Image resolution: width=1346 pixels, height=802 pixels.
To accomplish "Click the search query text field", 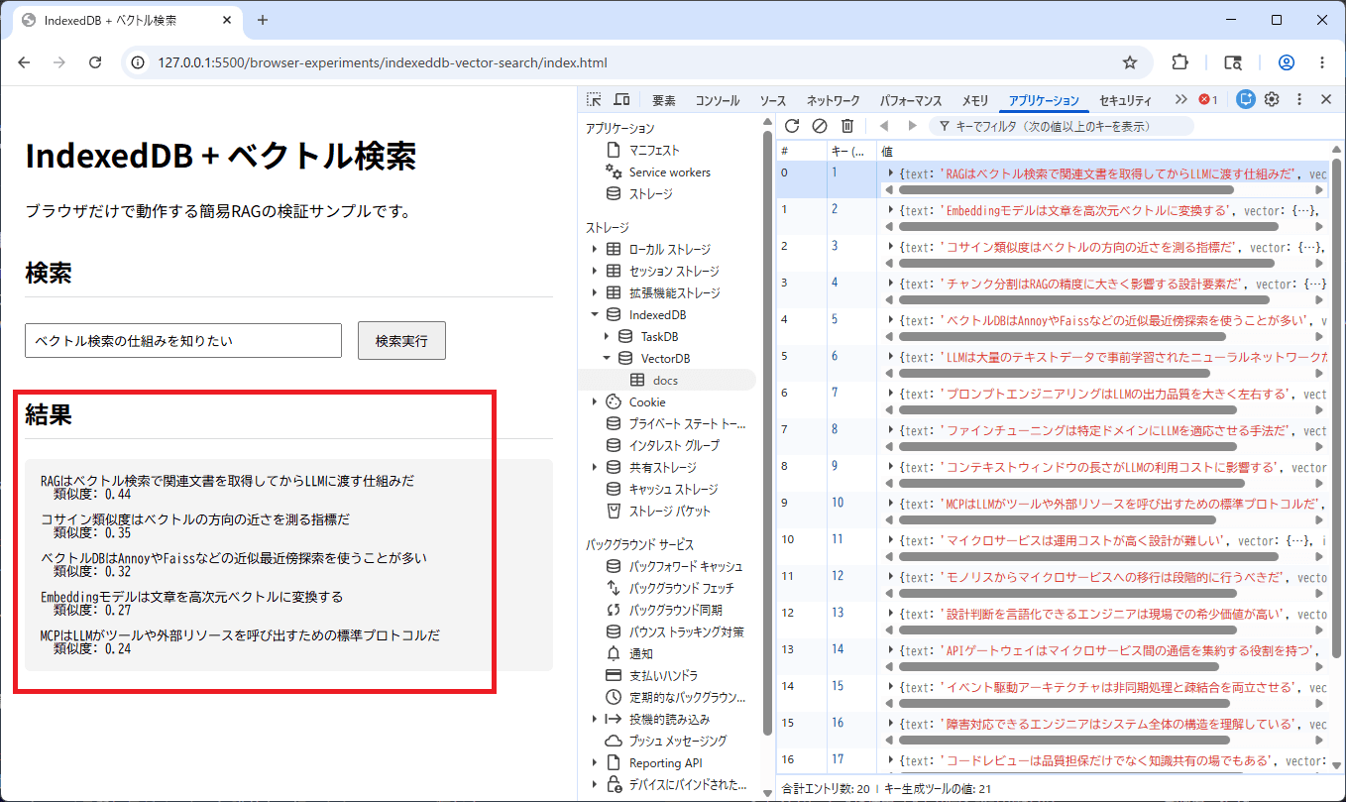I will pos(183,340).
